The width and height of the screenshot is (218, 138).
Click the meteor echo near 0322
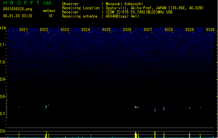point(46,107)
